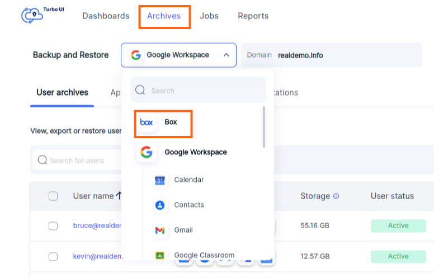Check the box for bruce@realdemo user
434x278 pixels.
coord(53,226)
